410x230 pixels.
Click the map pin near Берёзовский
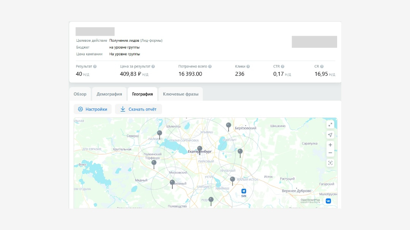(229, 127)
